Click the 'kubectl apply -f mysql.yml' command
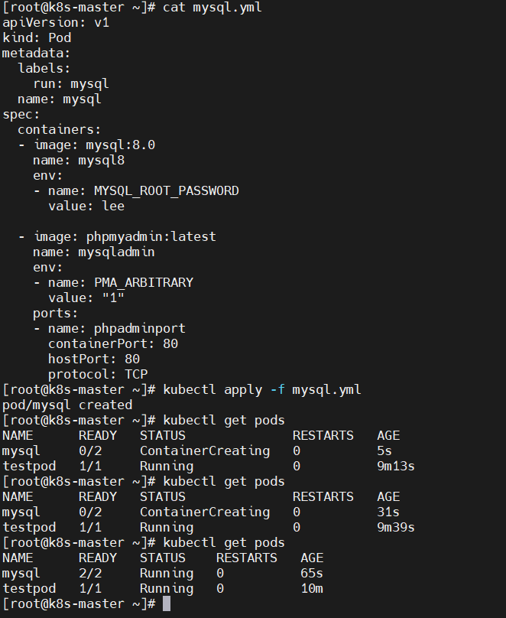Image resolution: width=506 pixels, height=618 pixels. tap(261, 390)
